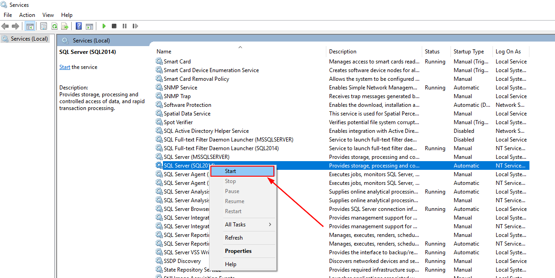
Task: Sort by the Startup Type column header
Action: [471, 52]
